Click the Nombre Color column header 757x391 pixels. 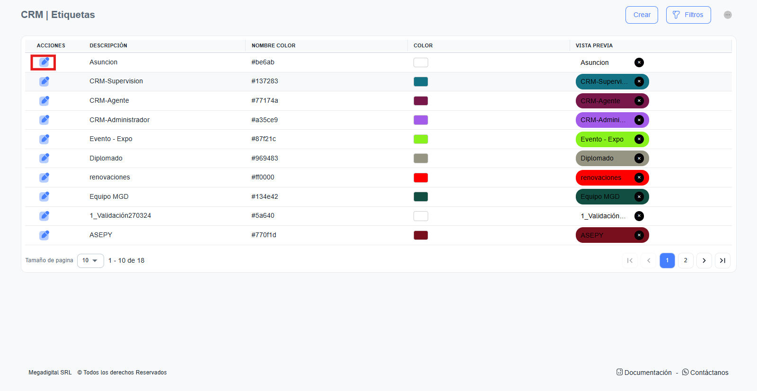(x=273, y=45)
